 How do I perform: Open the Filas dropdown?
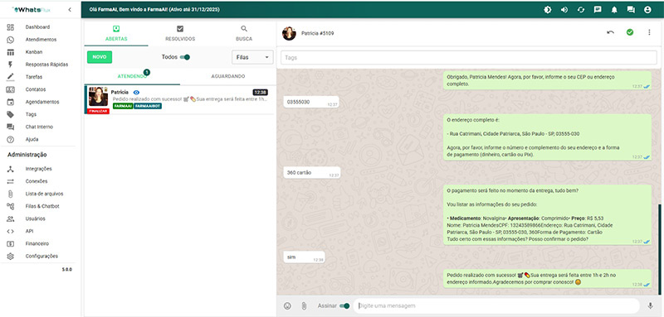(252, 57)
